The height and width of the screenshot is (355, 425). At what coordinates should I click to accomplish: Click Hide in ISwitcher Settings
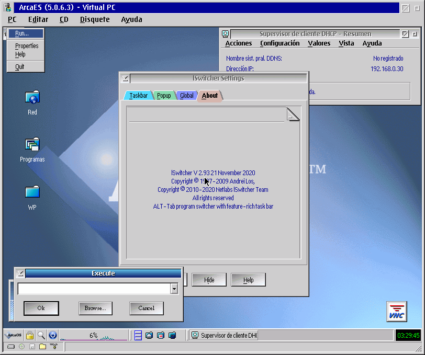click(209, 280)
